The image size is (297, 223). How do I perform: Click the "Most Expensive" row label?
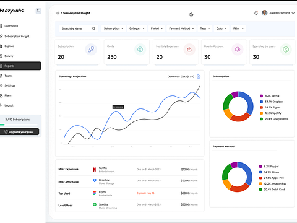[68, 169]
